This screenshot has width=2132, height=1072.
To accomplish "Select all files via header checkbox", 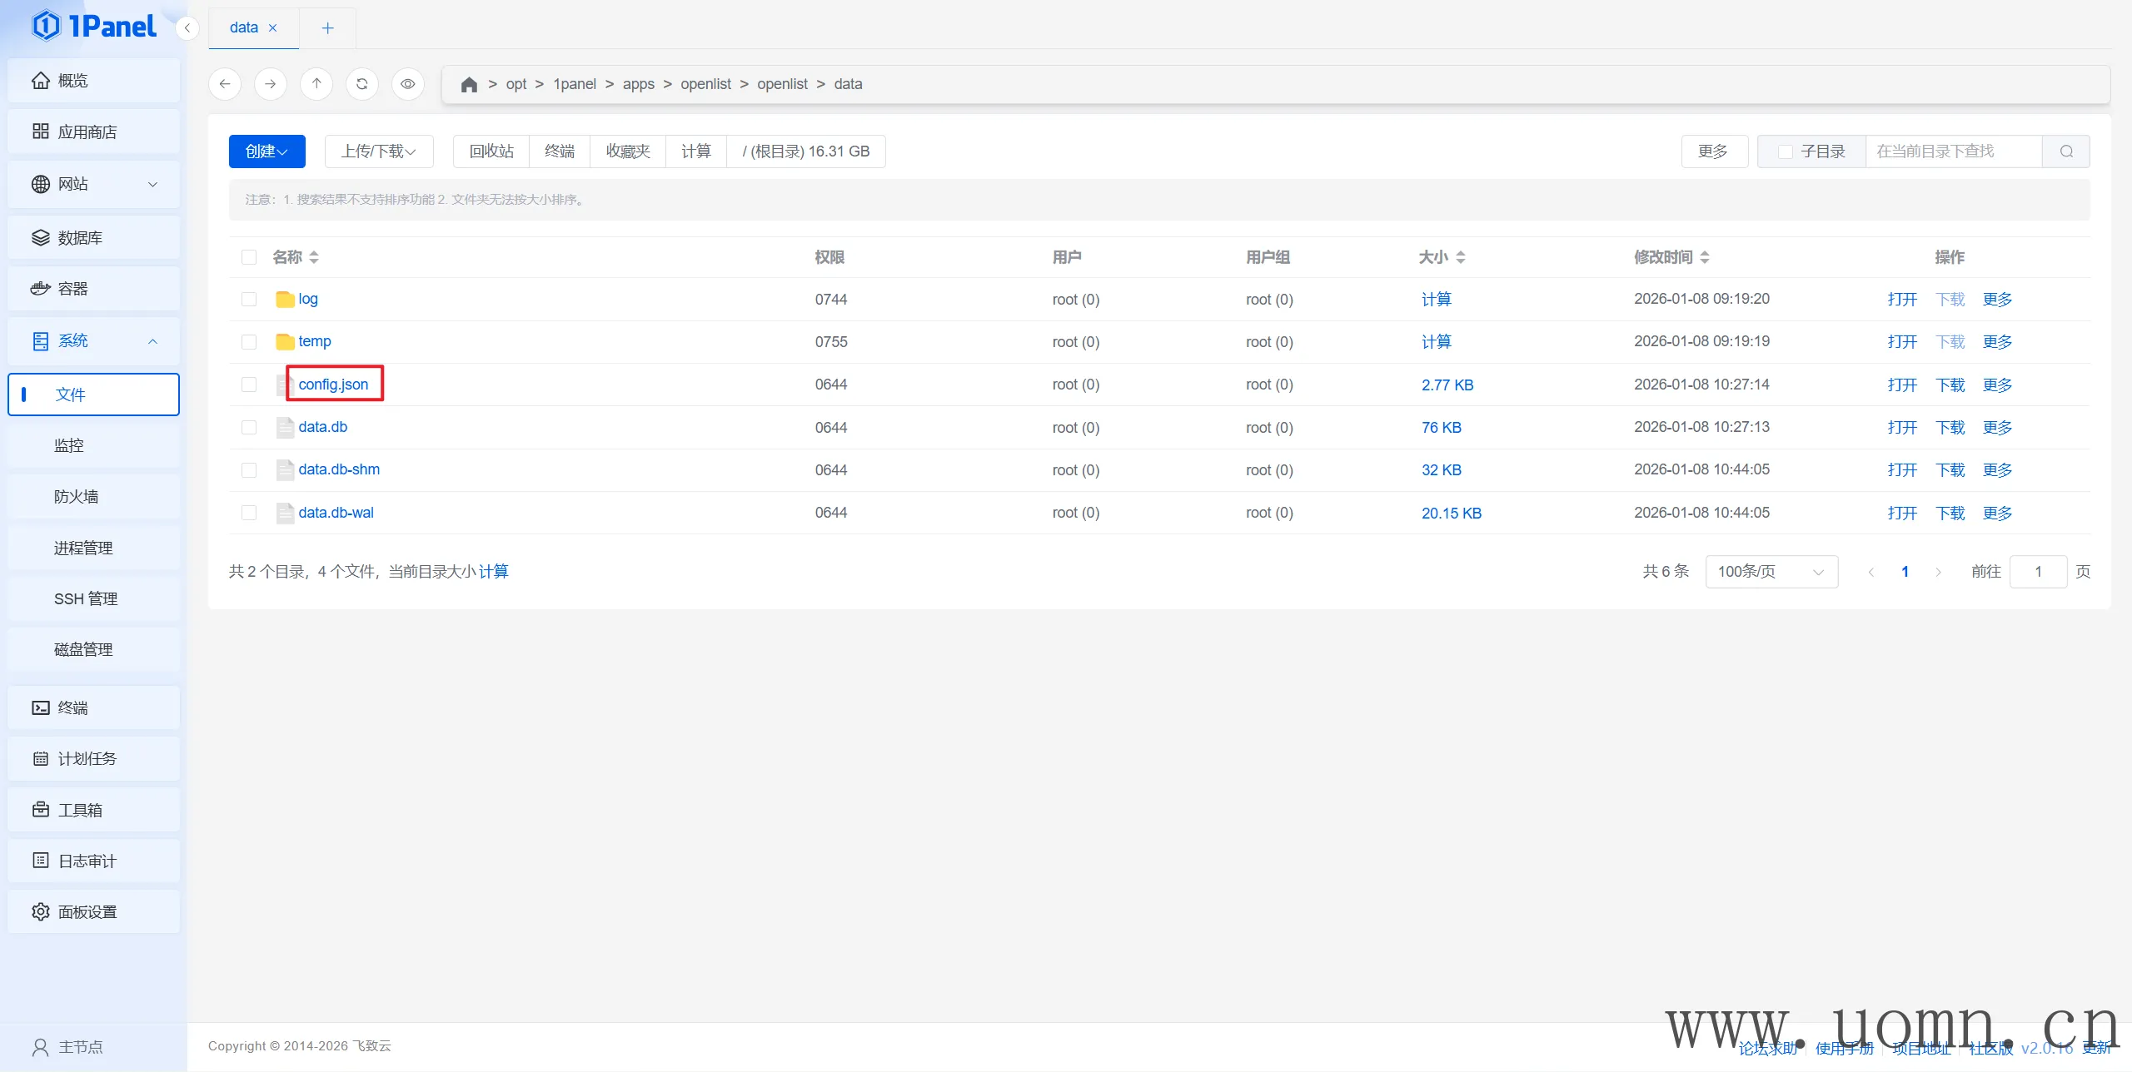I will click(x=249, y=257).
